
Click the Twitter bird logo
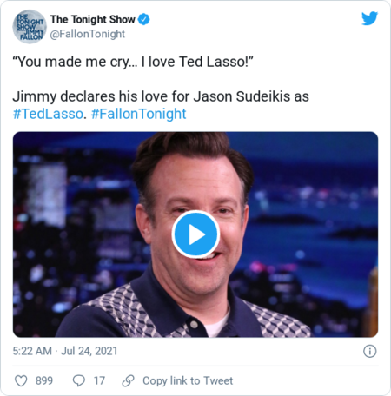pos(369,18)
